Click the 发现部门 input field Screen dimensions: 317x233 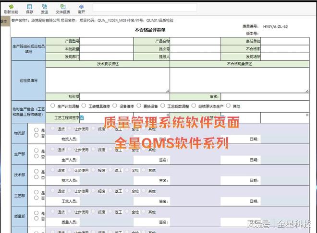tap(106, 57)
